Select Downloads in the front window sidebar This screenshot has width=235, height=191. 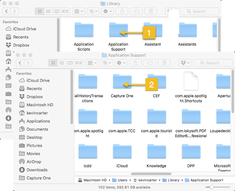[x=37, y=170]
